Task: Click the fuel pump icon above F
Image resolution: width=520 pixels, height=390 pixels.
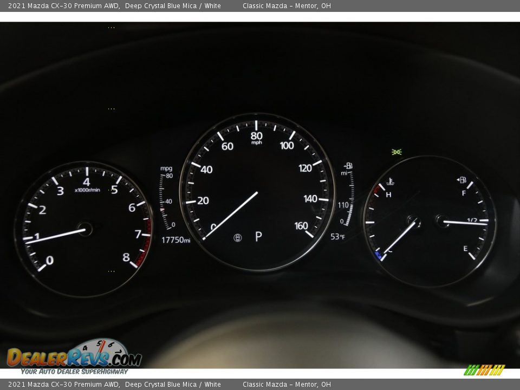Action: (461, 180)
